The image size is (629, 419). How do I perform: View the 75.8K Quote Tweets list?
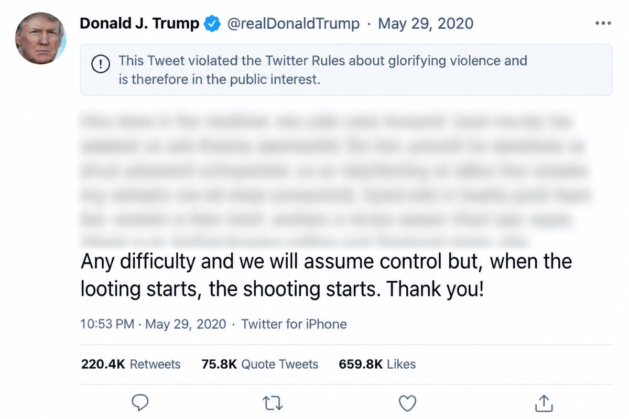(260, 364)
